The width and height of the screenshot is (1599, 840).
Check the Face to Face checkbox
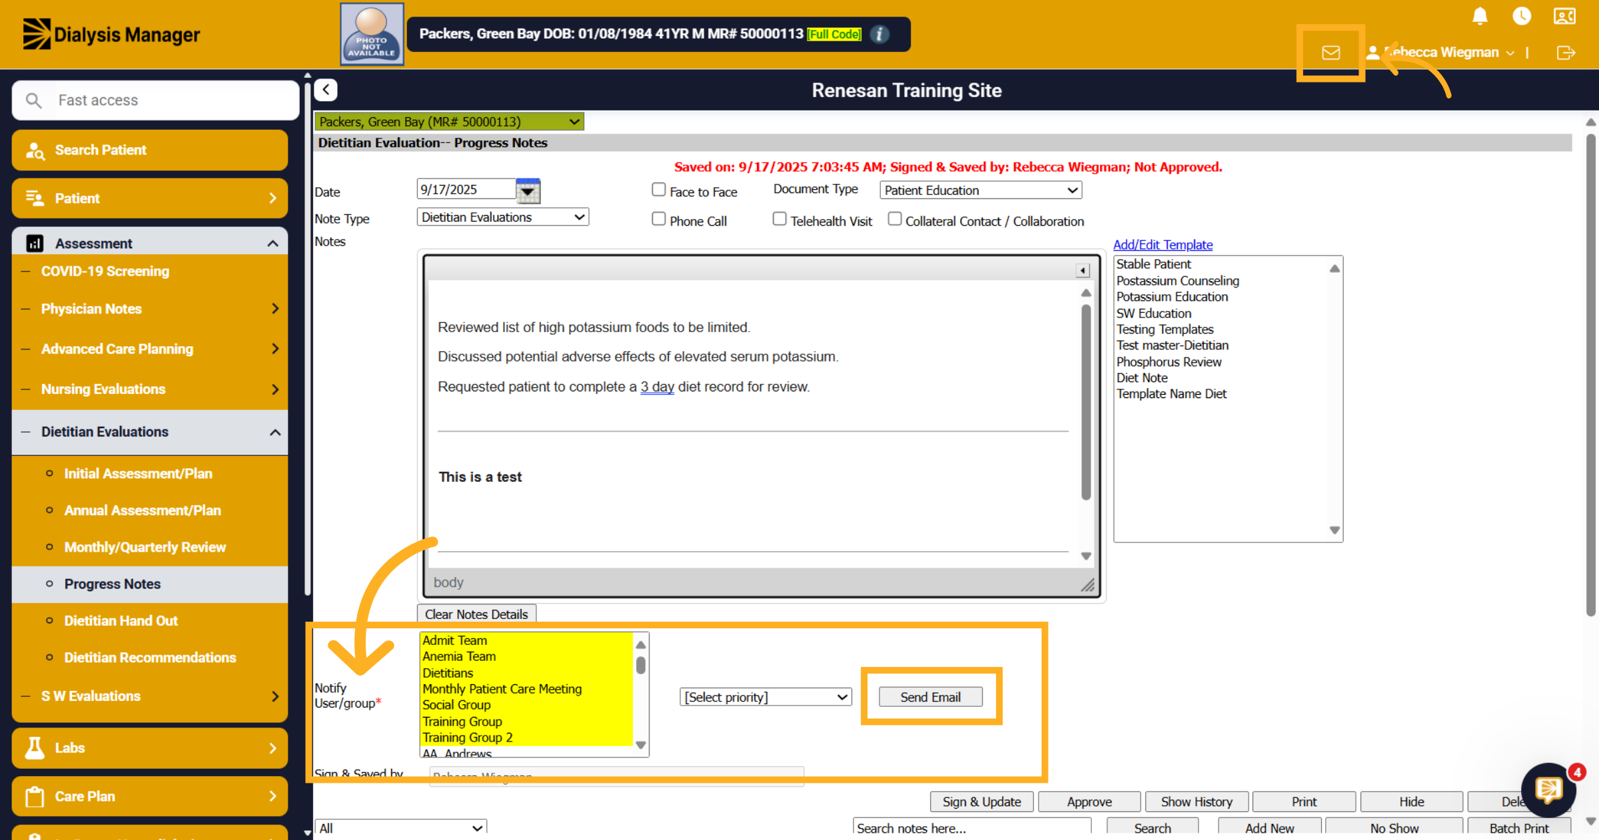coord(658,190)
